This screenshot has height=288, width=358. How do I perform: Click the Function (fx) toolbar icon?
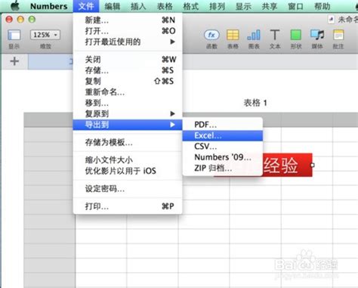pyautogui.click(x=211, y=36)
